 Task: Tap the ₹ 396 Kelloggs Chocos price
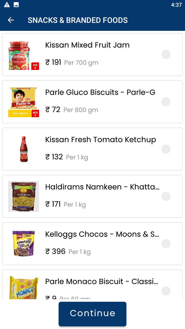pos(55,251)
